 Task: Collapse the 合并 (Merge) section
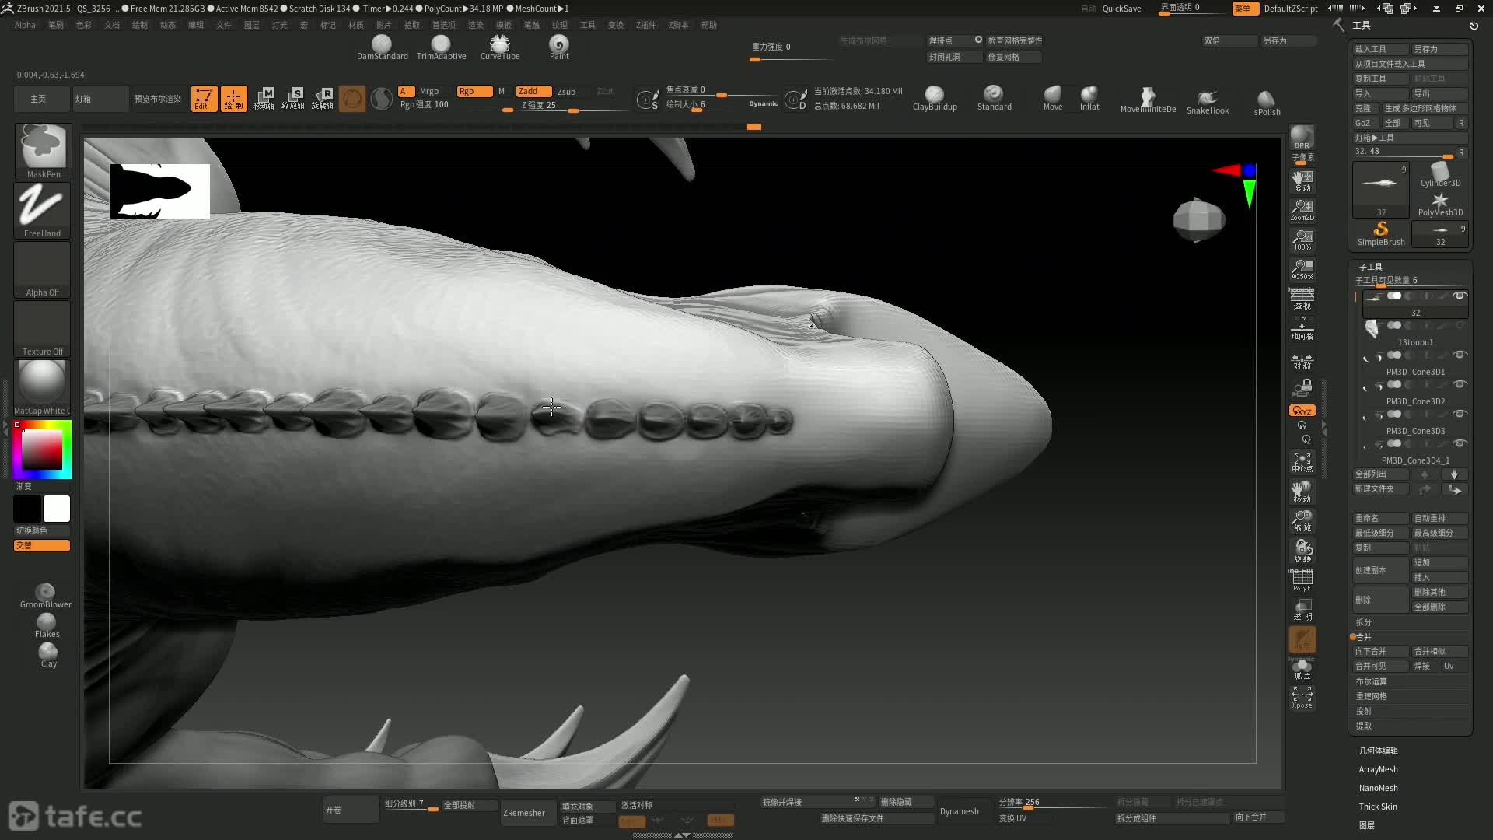click(1363, 637)
